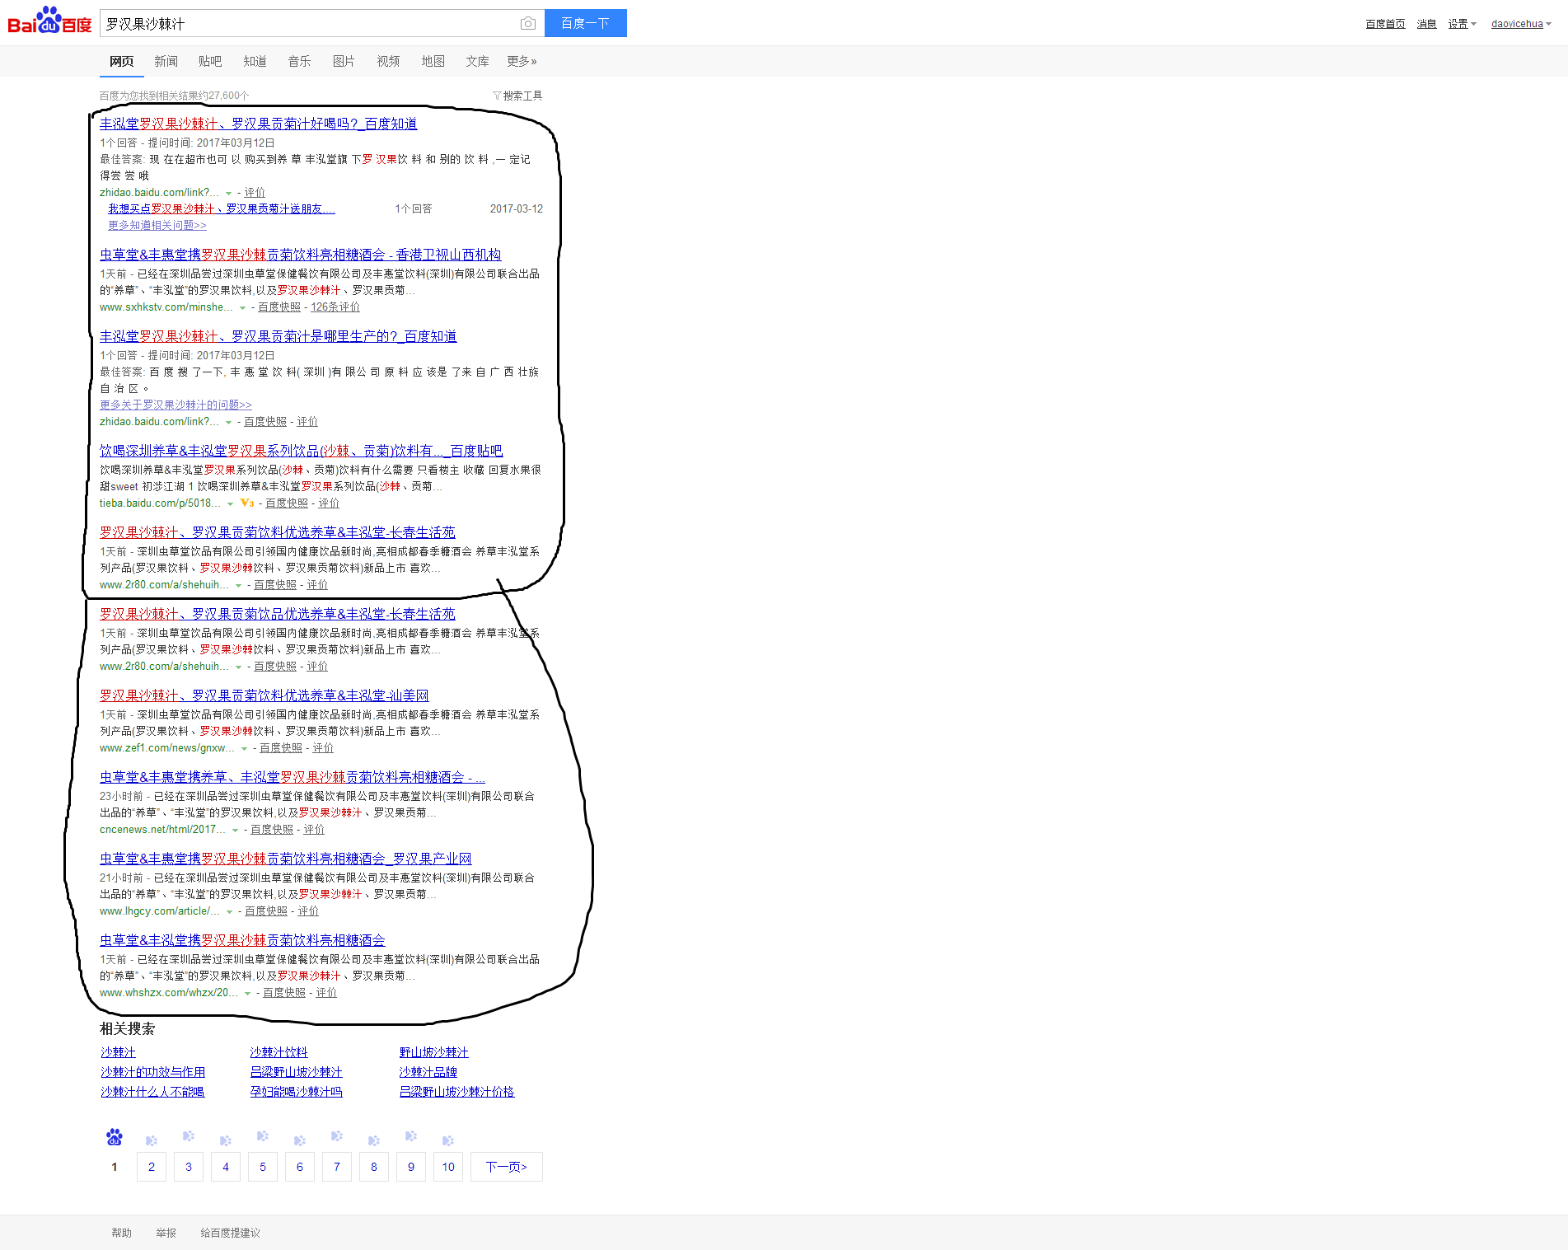Viewport: 1568px width, 1250px height.
Task: Switch to the 图片 tab
Action: pos(344,61)
